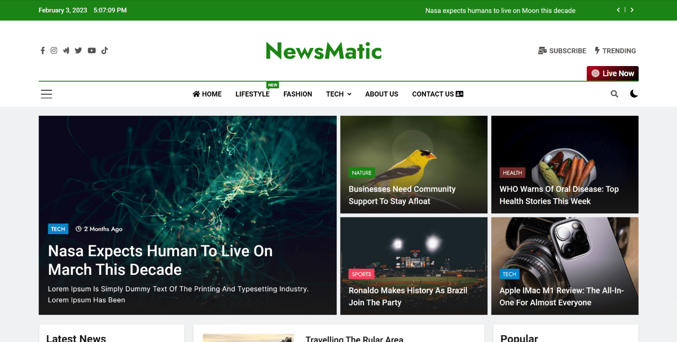Toggle dark mode with the moon icon
677x342 pixels.
[634, 94]
